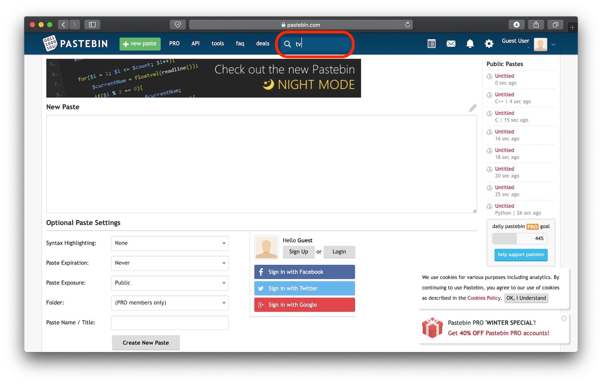The height and width of the screenshot is (384, 602).
Task: Click the search magnifier icon
Action: 287,44
